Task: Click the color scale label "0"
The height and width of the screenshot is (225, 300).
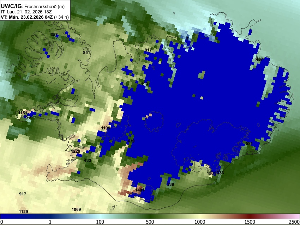Action: 2,222
